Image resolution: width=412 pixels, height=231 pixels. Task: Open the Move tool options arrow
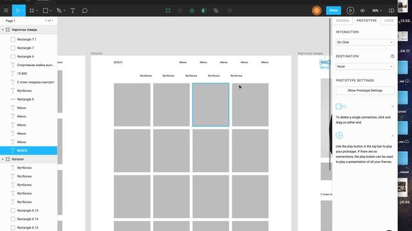pos(23,11)
